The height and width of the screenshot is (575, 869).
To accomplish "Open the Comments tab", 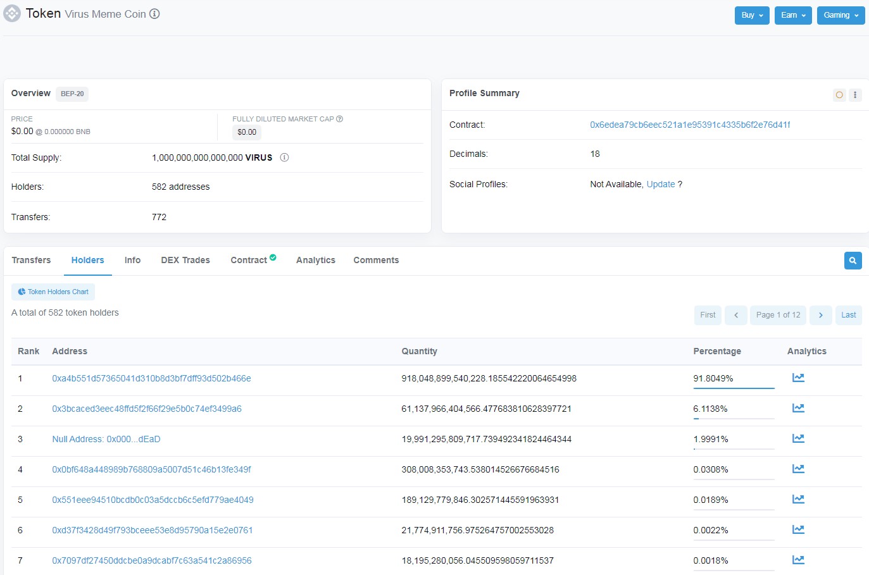I will click(x=376, y=260).
